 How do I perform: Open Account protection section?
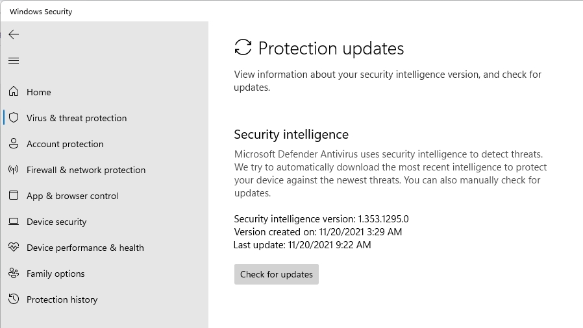[65, 144]
